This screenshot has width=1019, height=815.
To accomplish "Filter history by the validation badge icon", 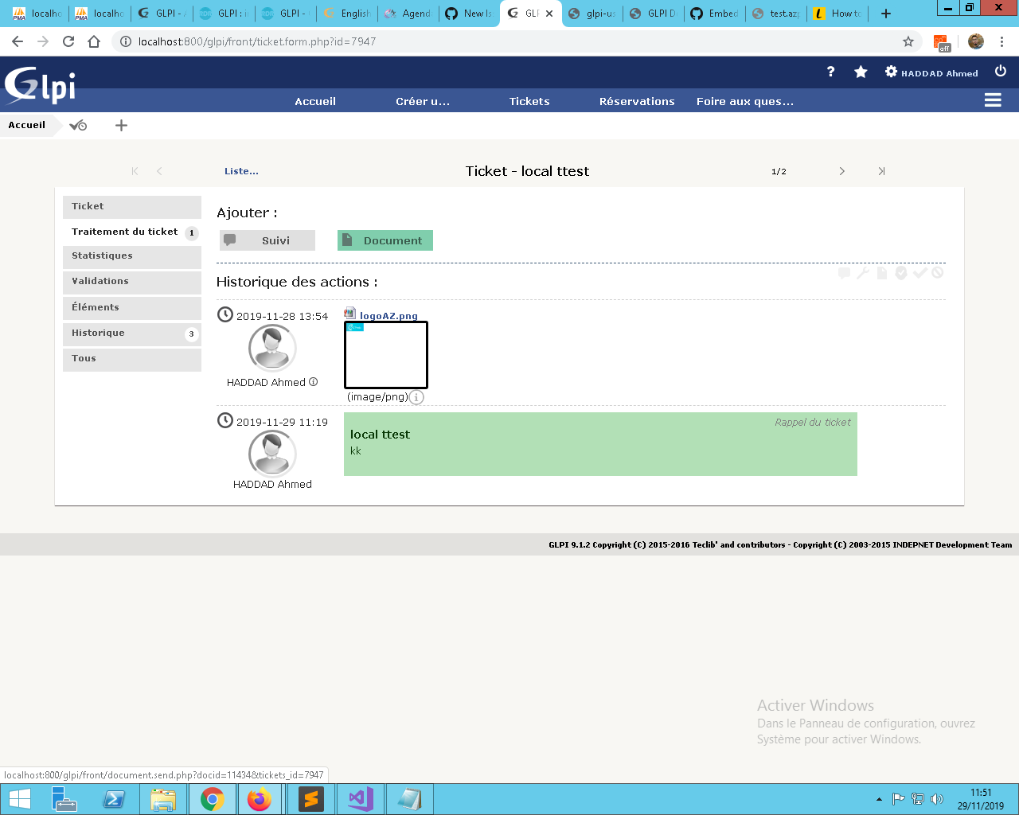I will (x=901, y=273).
